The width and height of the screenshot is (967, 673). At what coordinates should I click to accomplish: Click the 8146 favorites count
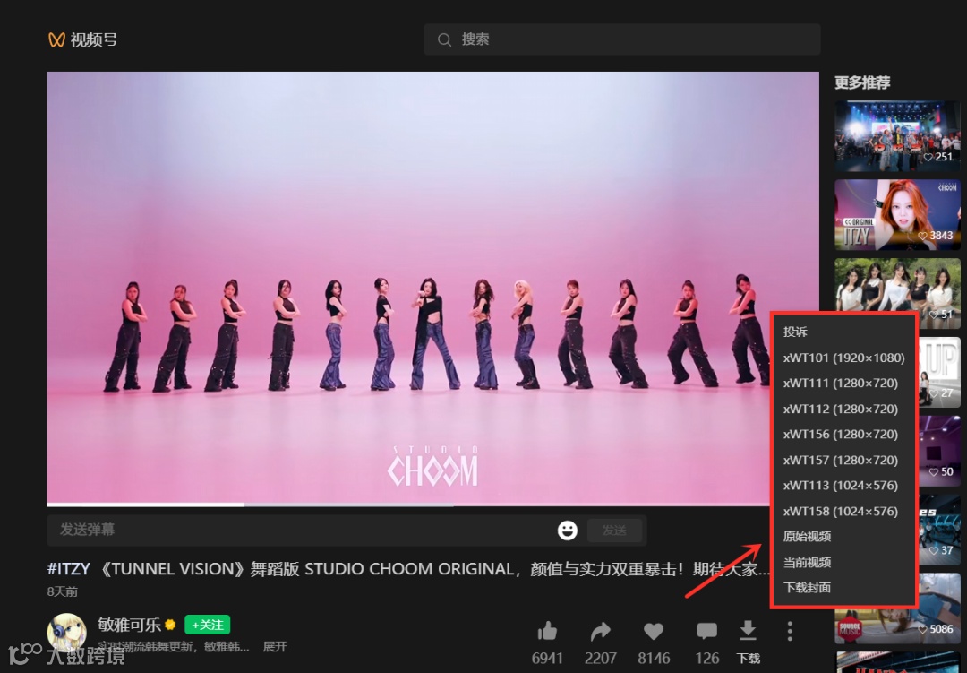tap(654, 658)
